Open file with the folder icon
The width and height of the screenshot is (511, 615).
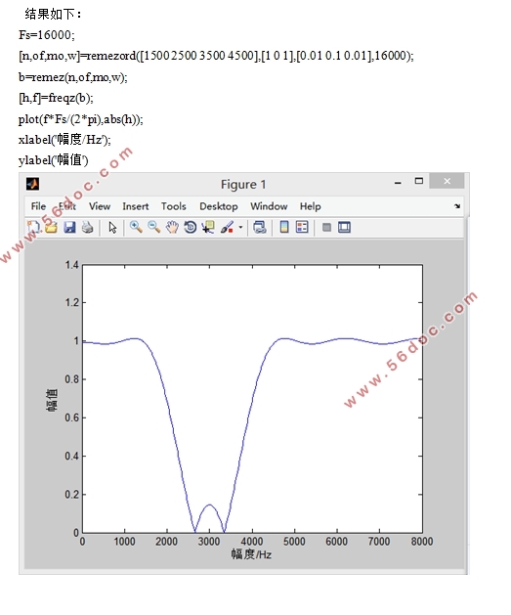[51, 227]
